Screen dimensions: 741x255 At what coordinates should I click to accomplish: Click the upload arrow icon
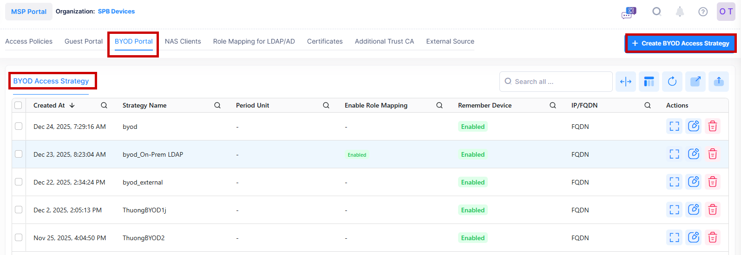tap(719, 82)
